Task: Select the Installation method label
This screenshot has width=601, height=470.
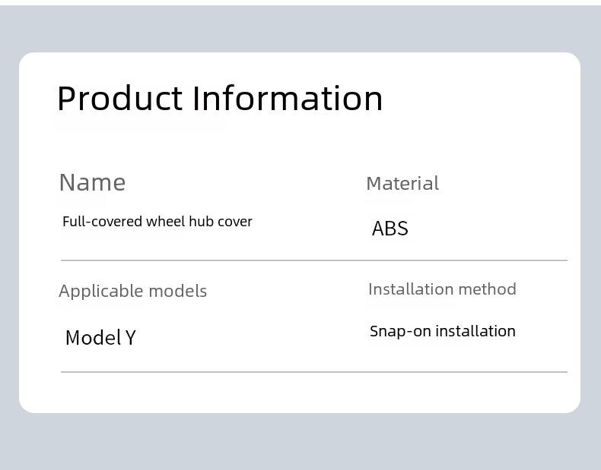Action: (442, 289)
